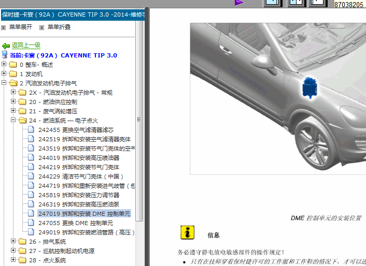
Task: Click the page icon for 246319 高压燃油泵
Action: pos(31,204)
